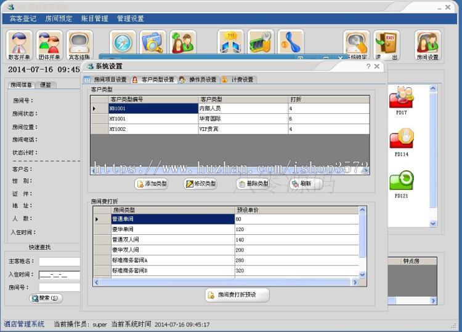Select room type 豪华双人间 row
The height and width of the screenshot is (332, 462).
pos(225,250)
